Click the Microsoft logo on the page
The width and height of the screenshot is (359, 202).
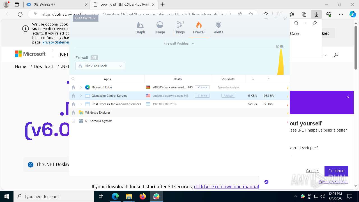point(30,54)
